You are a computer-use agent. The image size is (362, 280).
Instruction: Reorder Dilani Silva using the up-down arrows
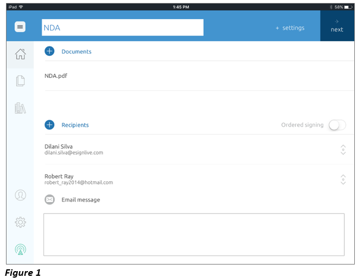tap(343, 150)
